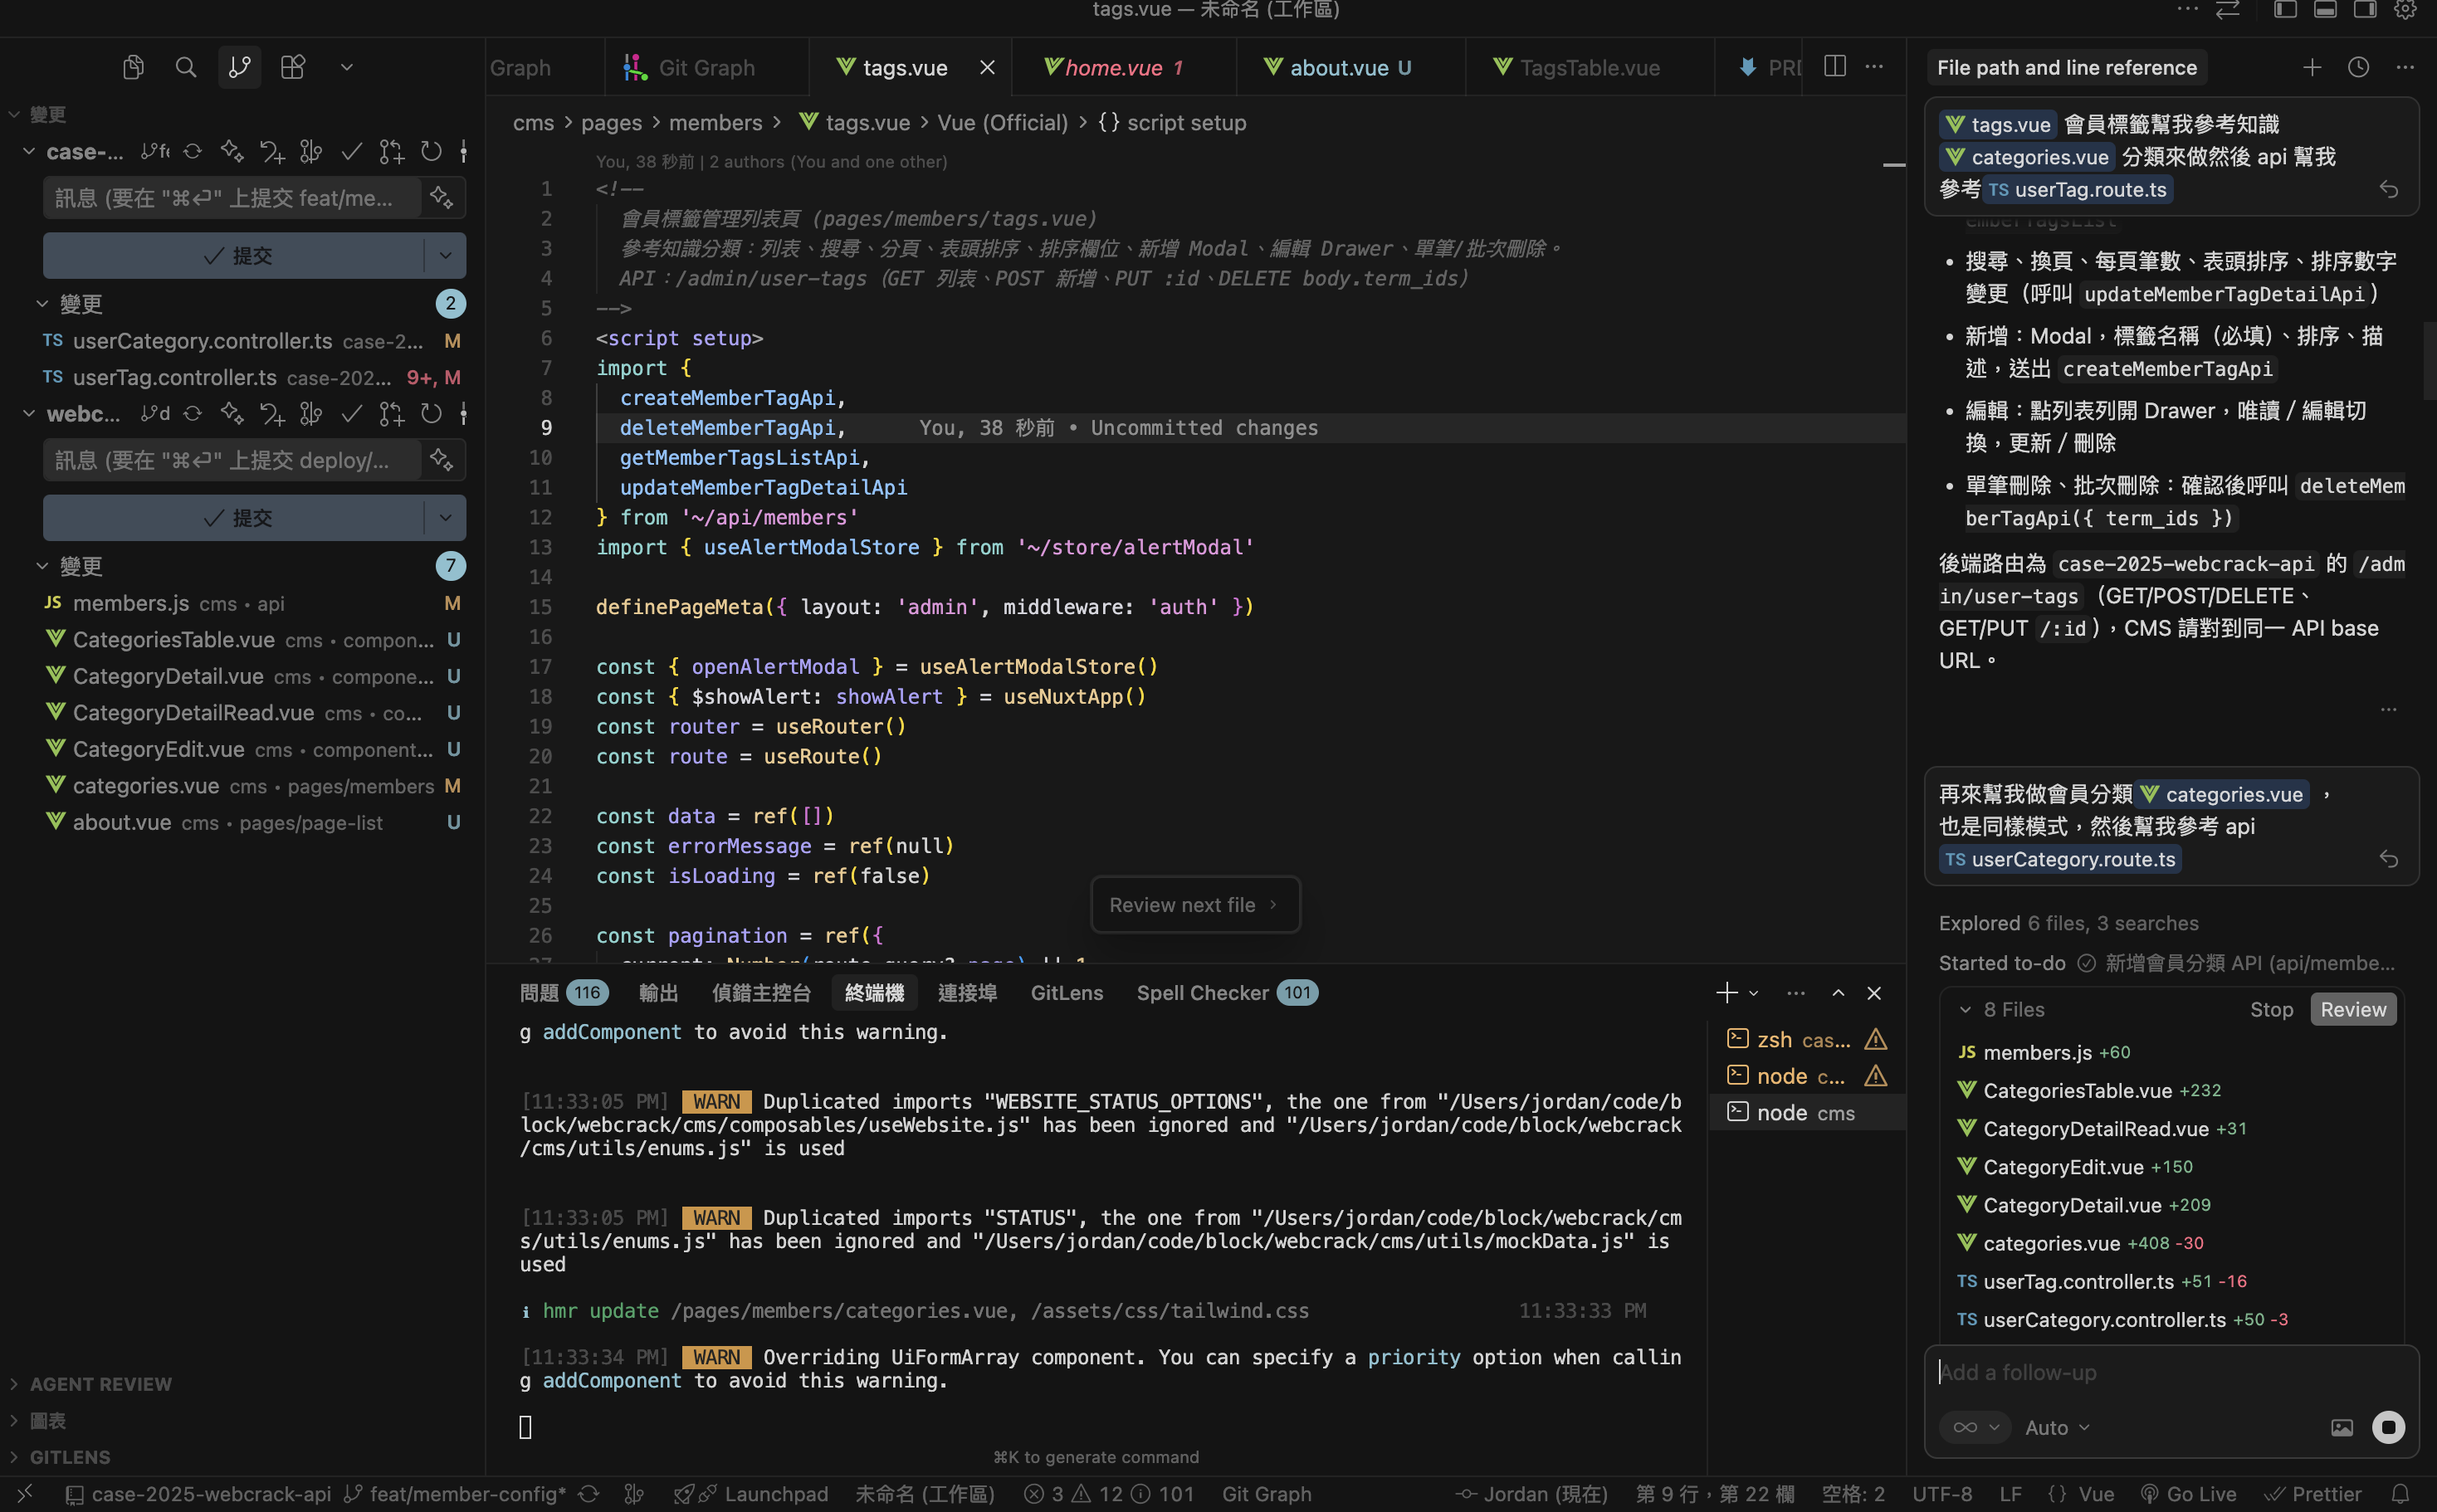Stop generation with round stop button
This screenshot has width=2437, height=1512.
click(2388, 1427)
